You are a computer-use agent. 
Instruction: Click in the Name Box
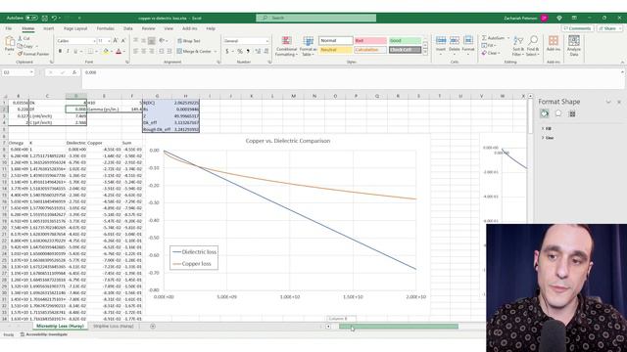(18, 72)
